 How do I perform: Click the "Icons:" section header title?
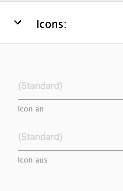point(52,24)
